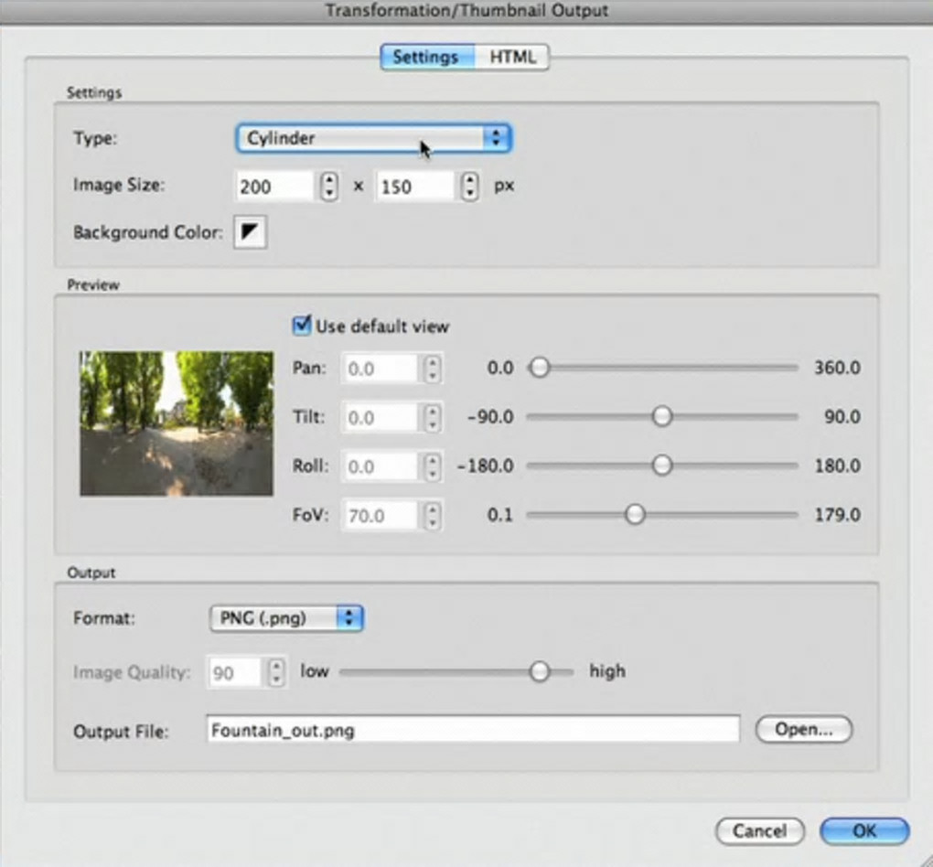Click the image width stepper arrows
Image resolution: width=933 pixels, height=867 pixels.
[x=329, y=187]
